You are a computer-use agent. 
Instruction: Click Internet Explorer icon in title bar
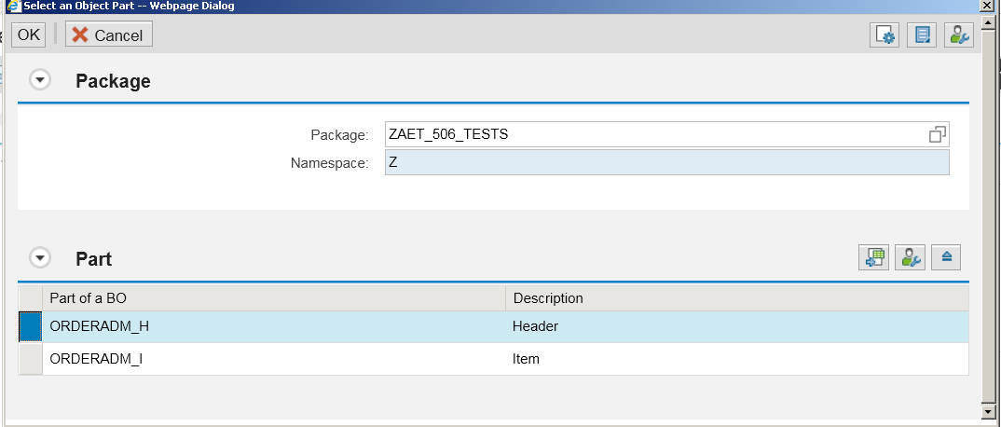click(x=13, y=6)
